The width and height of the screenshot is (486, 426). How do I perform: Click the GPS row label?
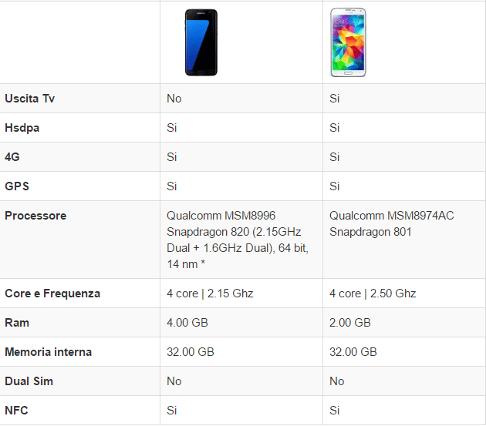click(17, 186)
